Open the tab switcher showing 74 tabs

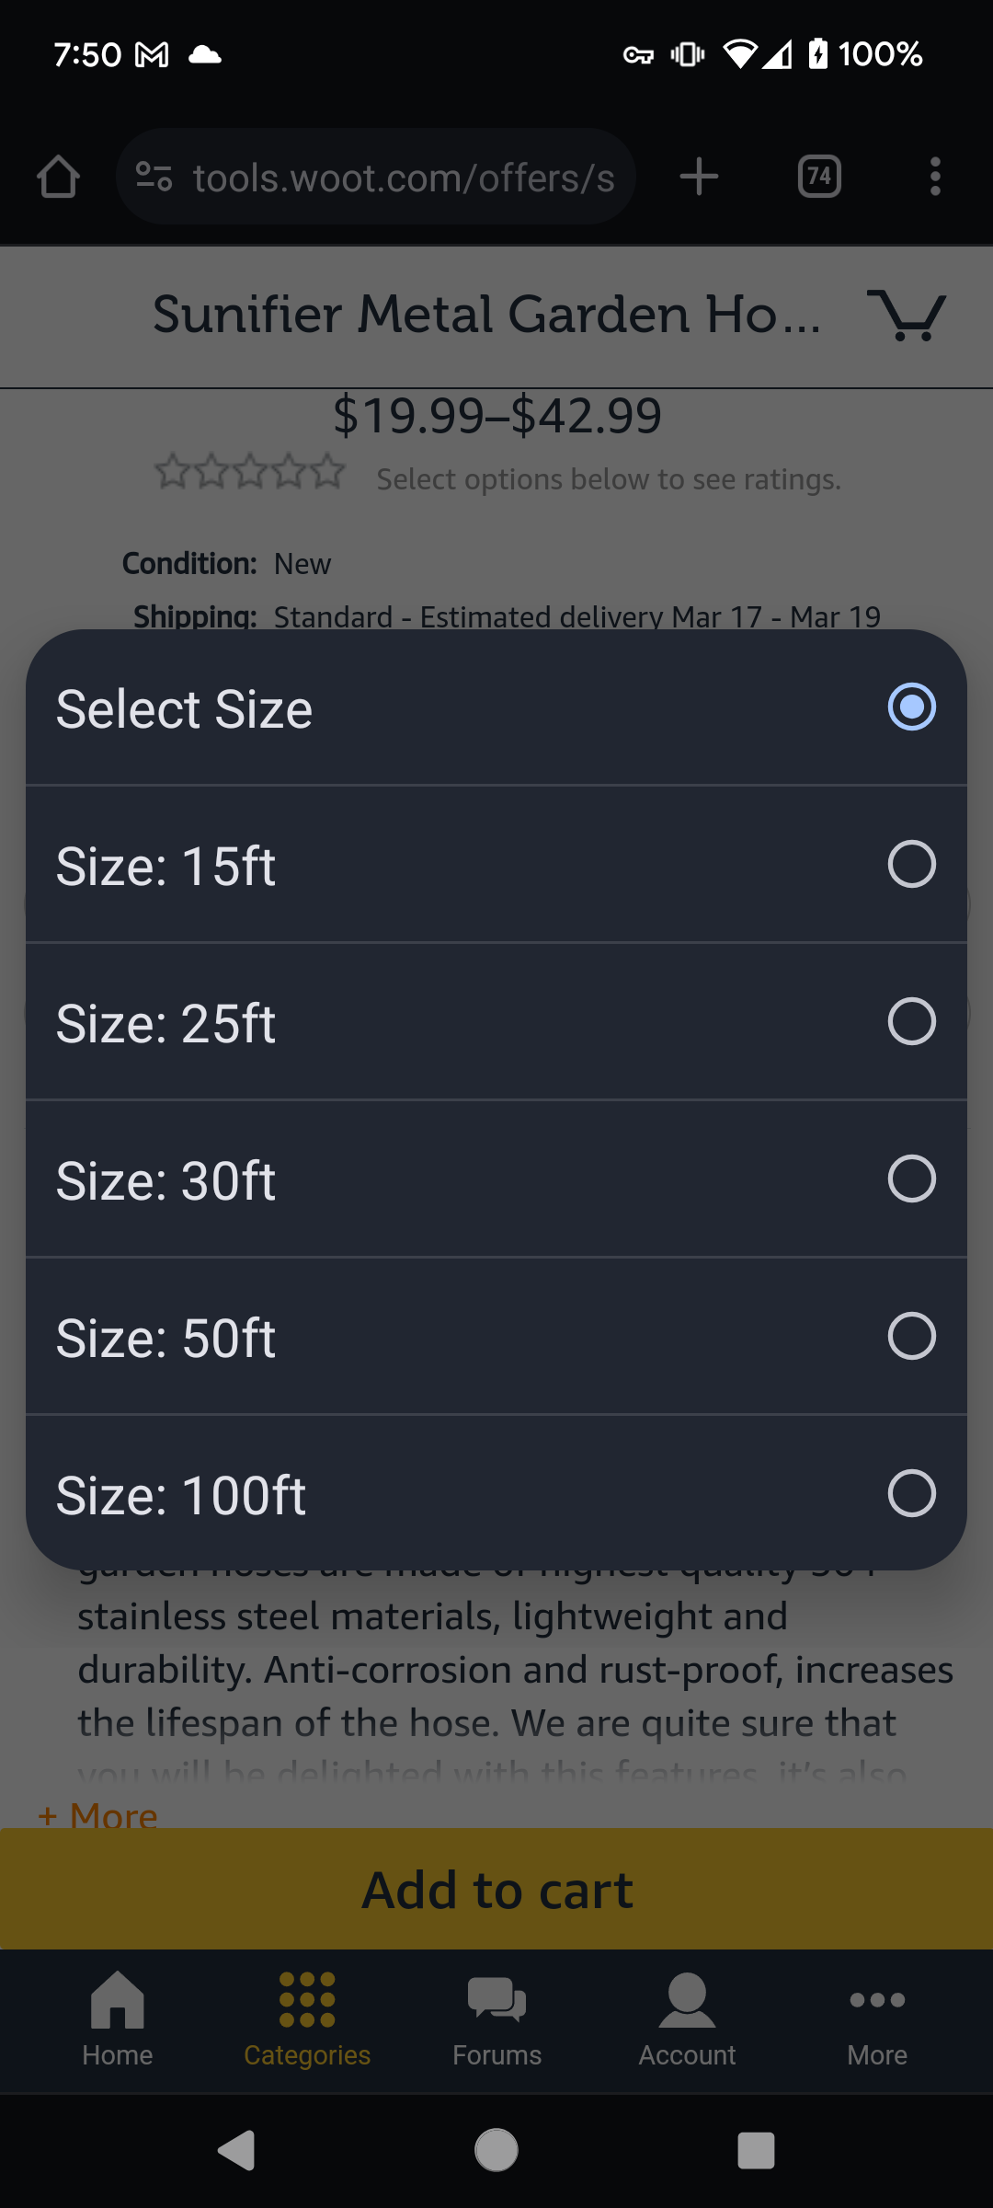click(819, 177)
